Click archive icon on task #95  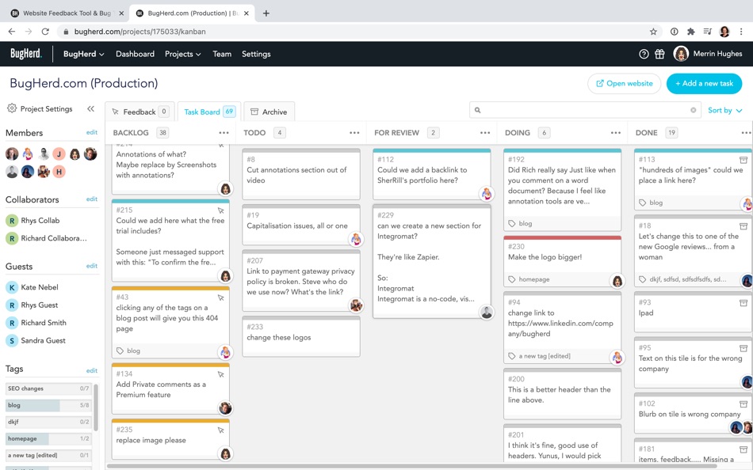[743, 348]
